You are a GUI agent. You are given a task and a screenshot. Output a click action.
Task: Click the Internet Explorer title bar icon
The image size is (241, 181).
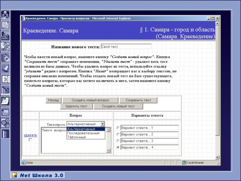click(23, 18)
